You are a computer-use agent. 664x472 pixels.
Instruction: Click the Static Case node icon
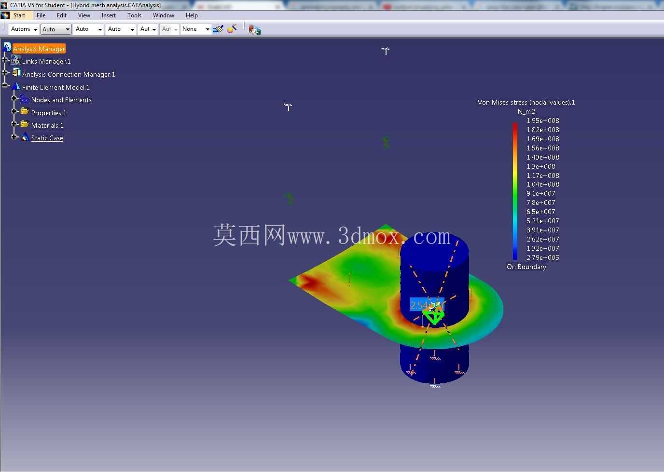coord(25,137)
